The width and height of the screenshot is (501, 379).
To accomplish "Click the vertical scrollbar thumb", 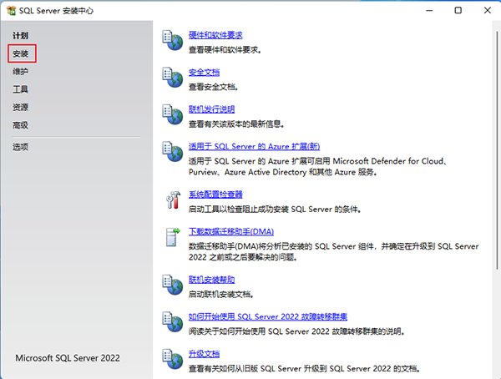I will point(497,150).
